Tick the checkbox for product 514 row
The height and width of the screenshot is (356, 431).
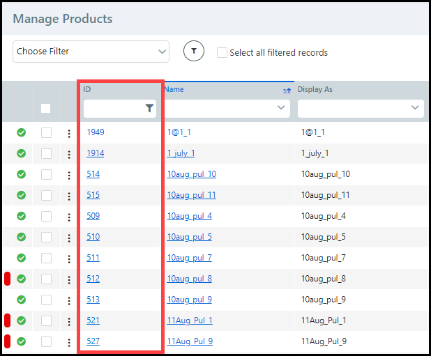46,174
